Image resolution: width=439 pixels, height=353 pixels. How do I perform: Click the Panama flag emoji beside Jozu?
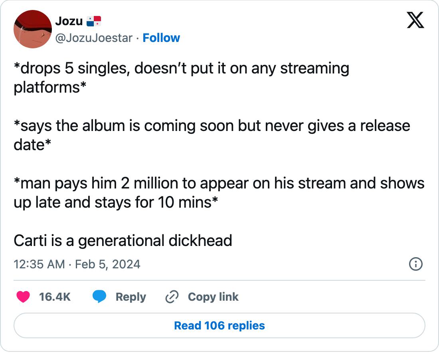[x=94, y=21]
